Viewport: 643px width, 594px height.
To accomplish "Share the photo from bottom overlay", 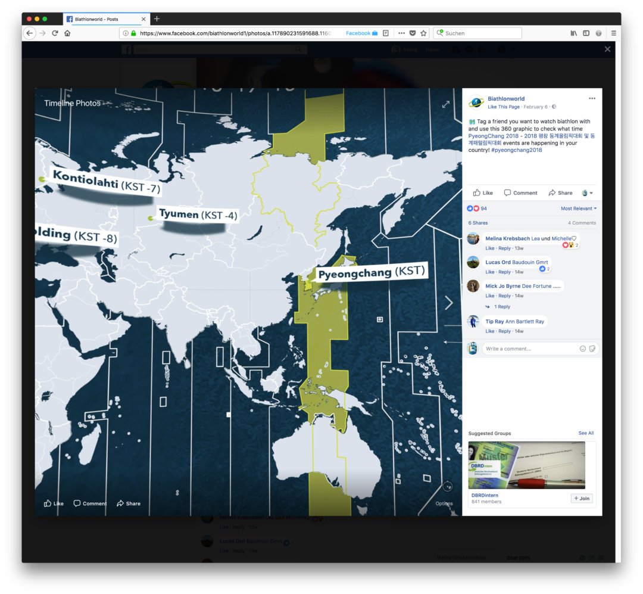I will pyautogui.click(x=129, y=503).
